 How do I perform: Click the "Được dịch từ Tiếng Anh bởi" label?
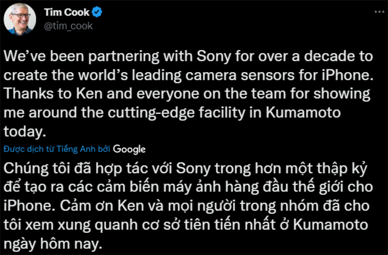(58, 149)
